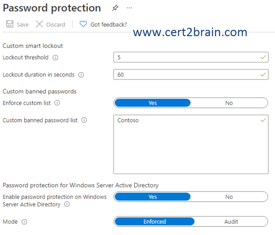Click info icon beside Custom banned password list
The image size is (275, 235).
pyautogui.click(x=84, y=120)
